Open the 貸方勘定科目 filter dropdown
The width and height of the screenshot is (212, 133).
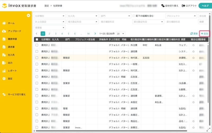click(148, 22)
